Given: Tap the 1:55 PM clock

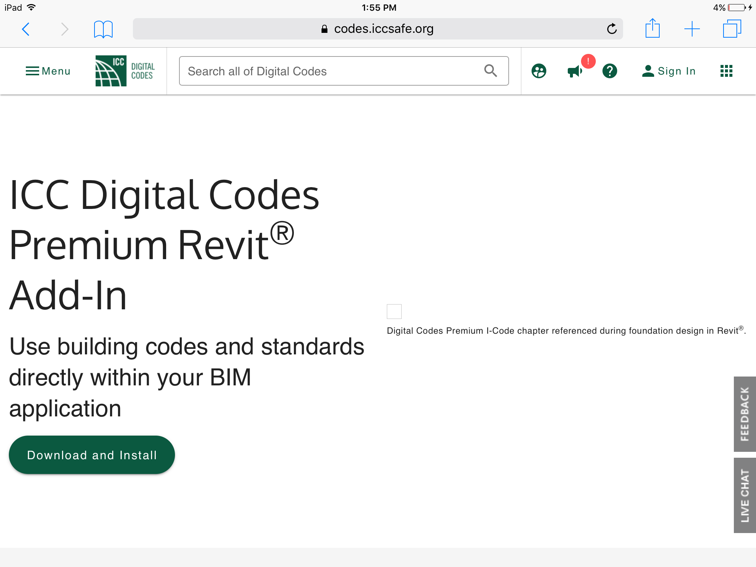Looking at the screenshot, I should tap(379, 7).
